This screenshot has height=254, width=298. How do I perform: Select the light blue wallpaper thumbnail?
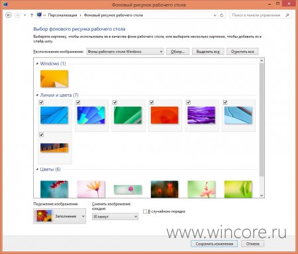pos(238,115)
